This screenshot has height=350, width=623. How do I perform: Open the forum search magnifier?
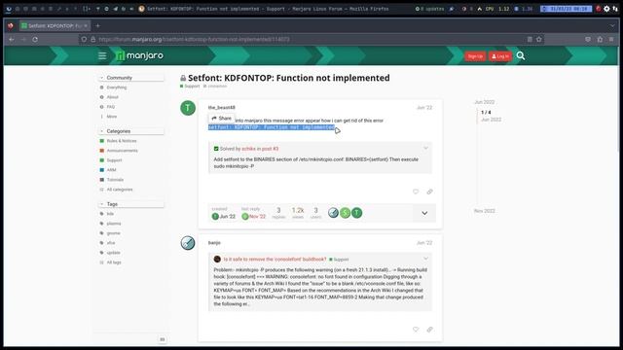pyautogui.click(x=521, y=56)
